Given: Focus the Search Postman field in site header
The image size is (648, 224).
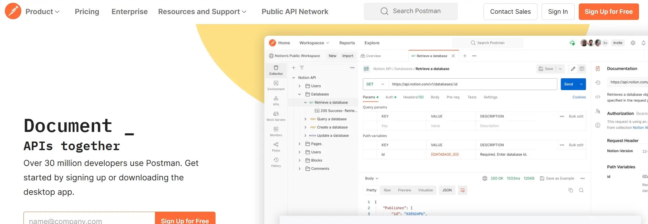Looking at the screenshot, I should [x=410, y=11].
